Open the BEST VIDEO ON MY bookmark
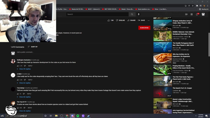210x118 pixels. coord(110,9)
